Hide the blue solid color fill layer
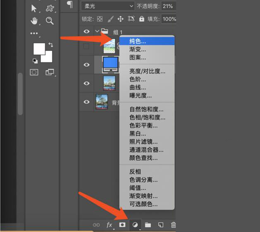Viewport: 260px width, 232px height. pos(87,65)
